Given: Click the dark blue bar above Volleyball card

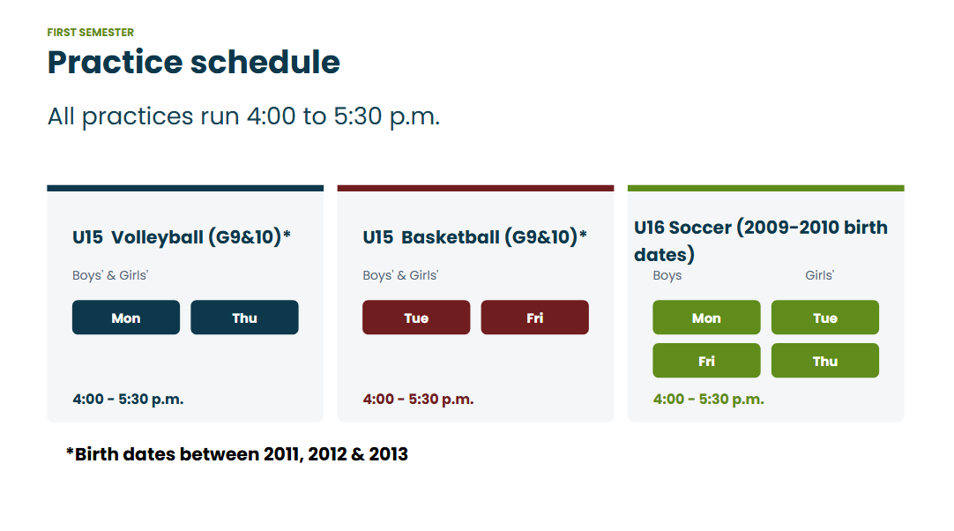Looking at the screenshot, I should (185, 188).
